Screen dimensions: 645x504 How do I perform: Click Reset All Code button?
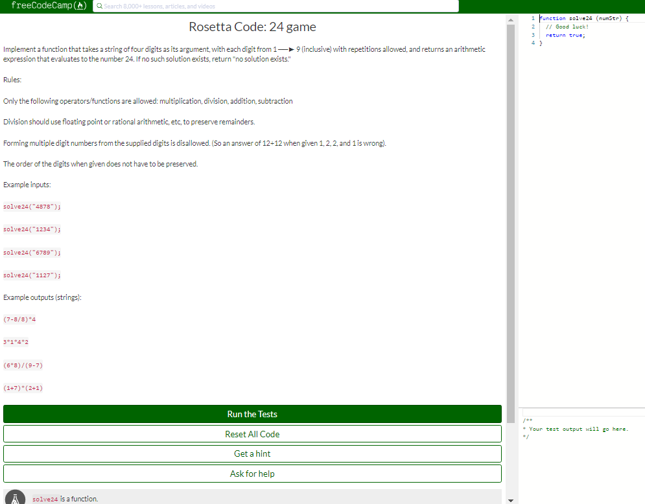coord(252,434)
